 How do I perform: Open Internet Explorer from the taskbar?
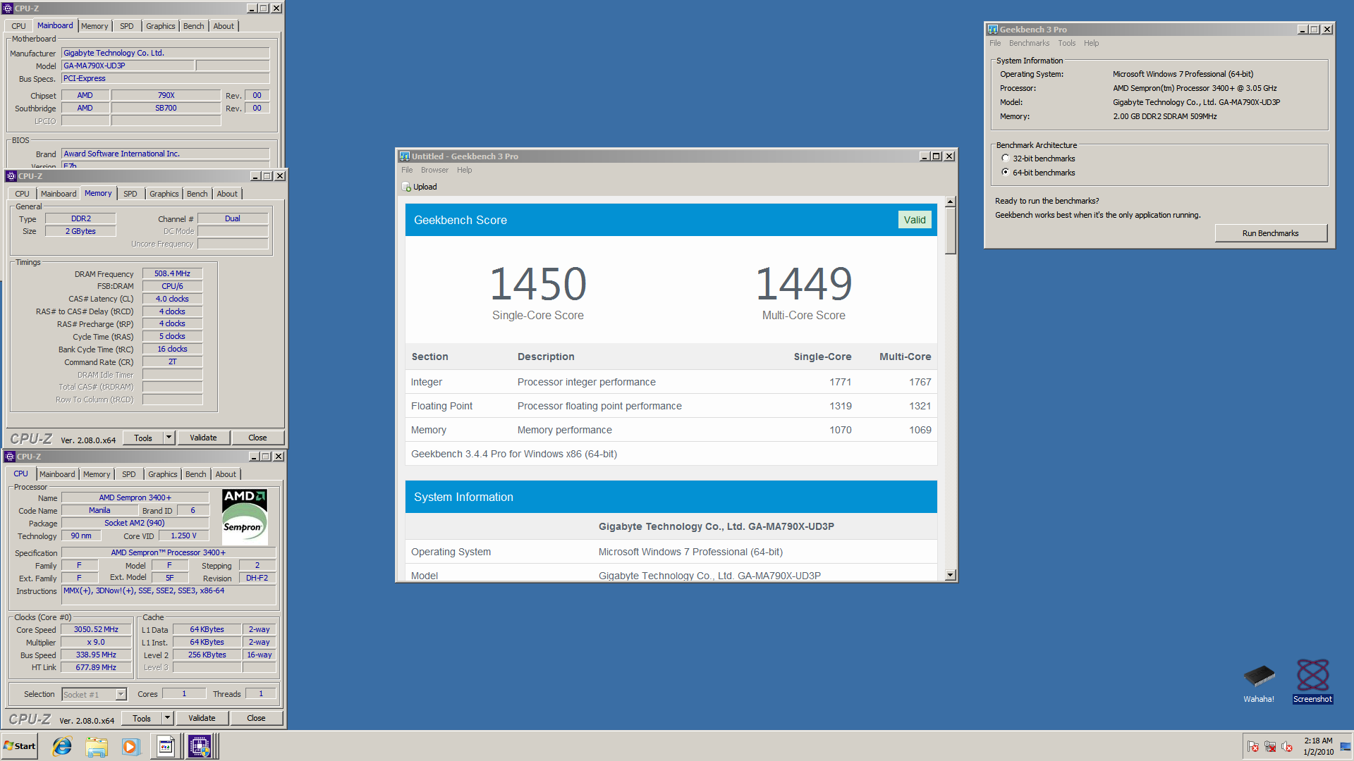pos(62,746)
